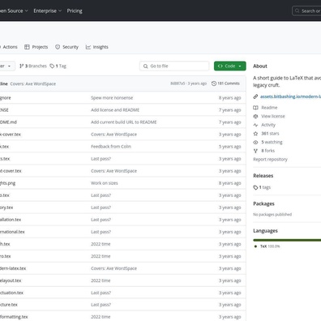Click the Languages bar for TeX

pos(287,240)
